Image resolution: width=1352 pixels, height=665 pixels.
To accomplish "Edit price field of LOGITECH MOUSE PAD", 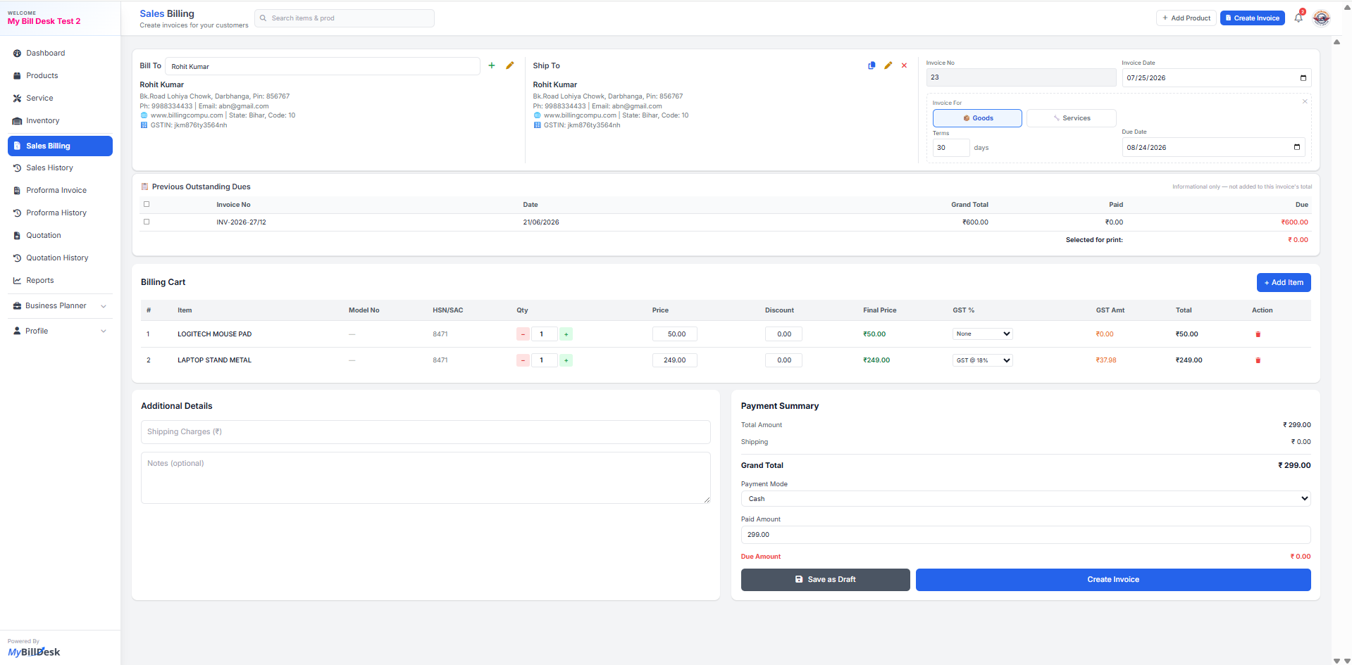I will tap(675, 334).
